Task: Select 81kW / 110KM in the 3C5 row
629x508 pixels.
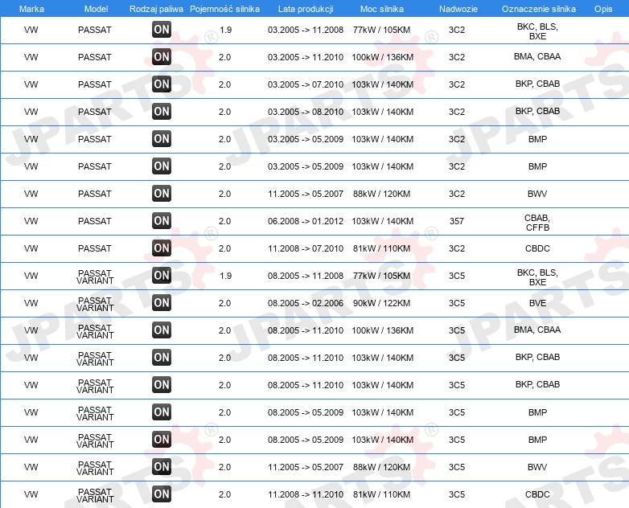Action: pos(381,494)
